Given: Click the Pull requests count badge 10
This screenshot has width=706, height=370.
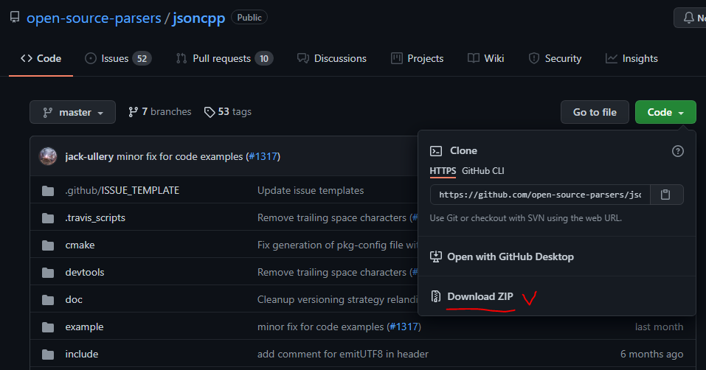Looking at the screenshot, I should tap(264, 58).
